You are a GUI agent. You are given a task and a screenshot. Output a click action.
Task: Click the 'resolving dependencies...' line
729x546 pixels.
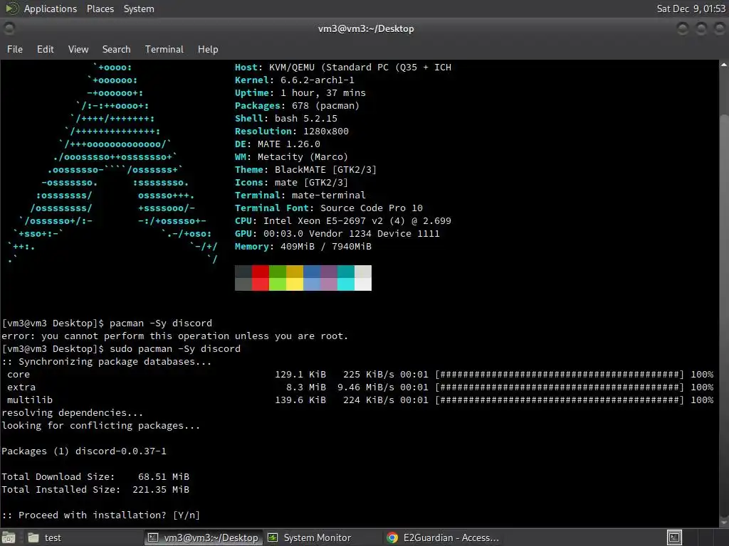coord(72,413)
